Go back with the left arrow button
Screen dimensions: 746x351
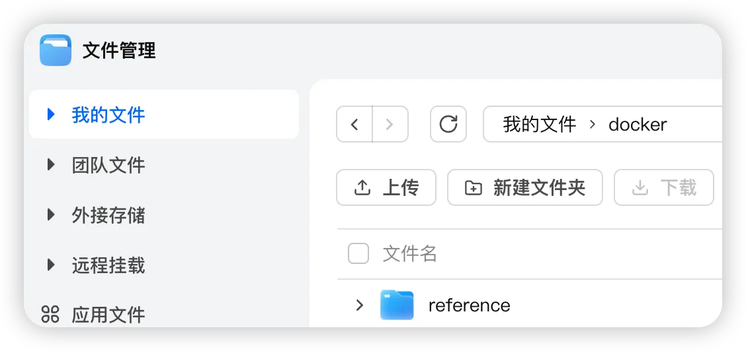(x=354, y=124)
